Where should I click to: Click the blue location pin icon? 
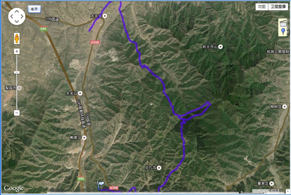[283, 31]
